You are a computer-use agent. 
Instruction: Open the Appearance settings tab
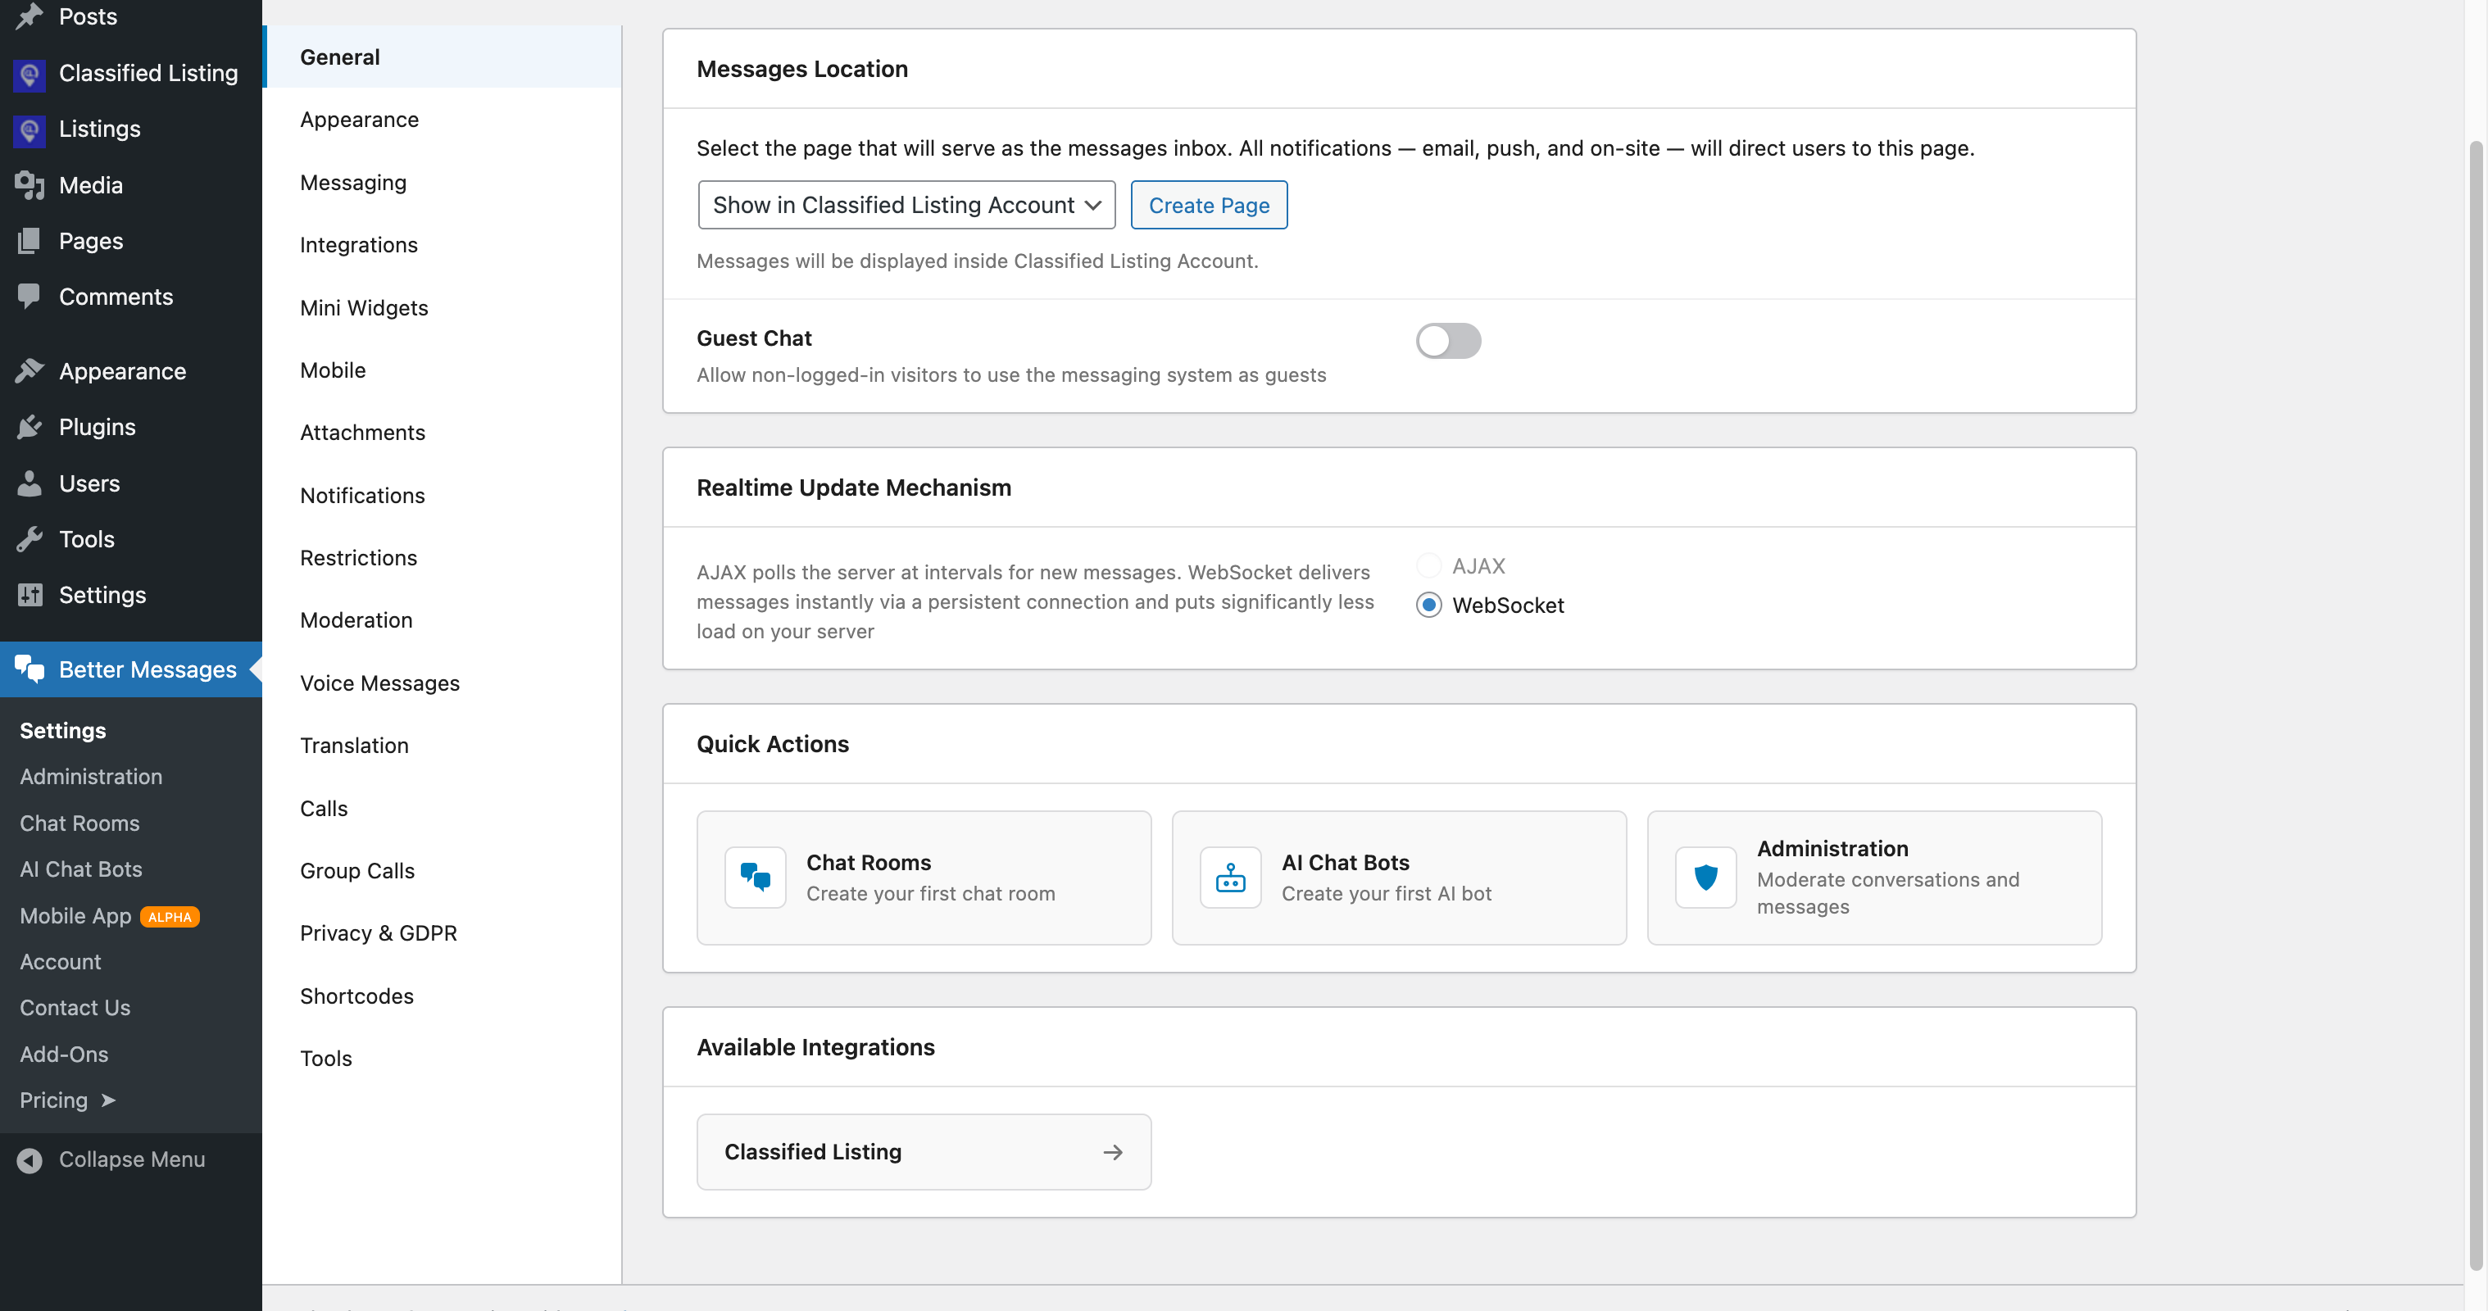[443, 120]
